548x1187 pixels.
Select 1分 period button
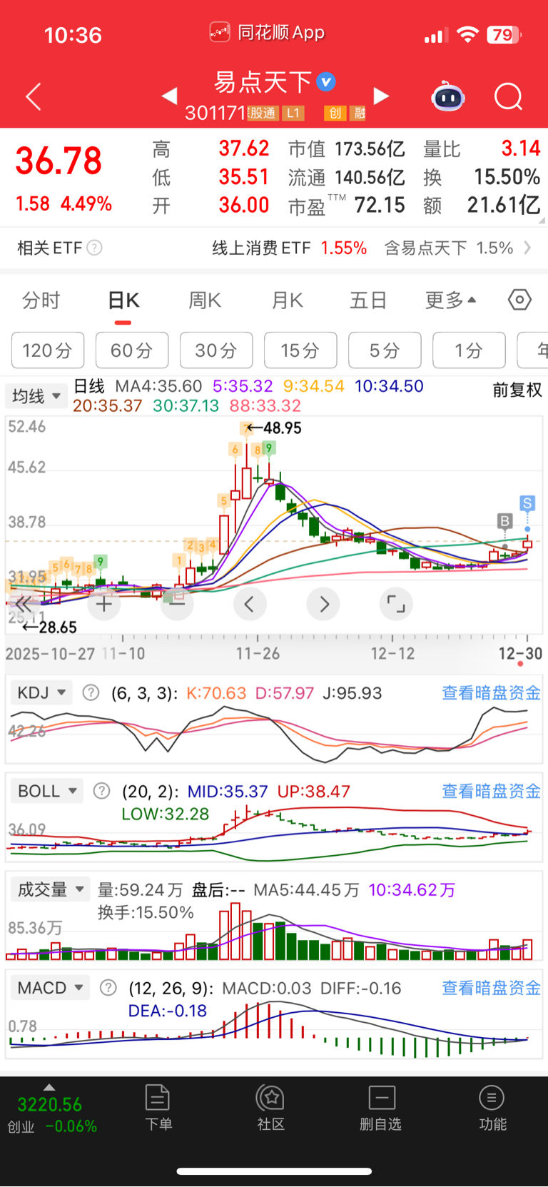469,350
